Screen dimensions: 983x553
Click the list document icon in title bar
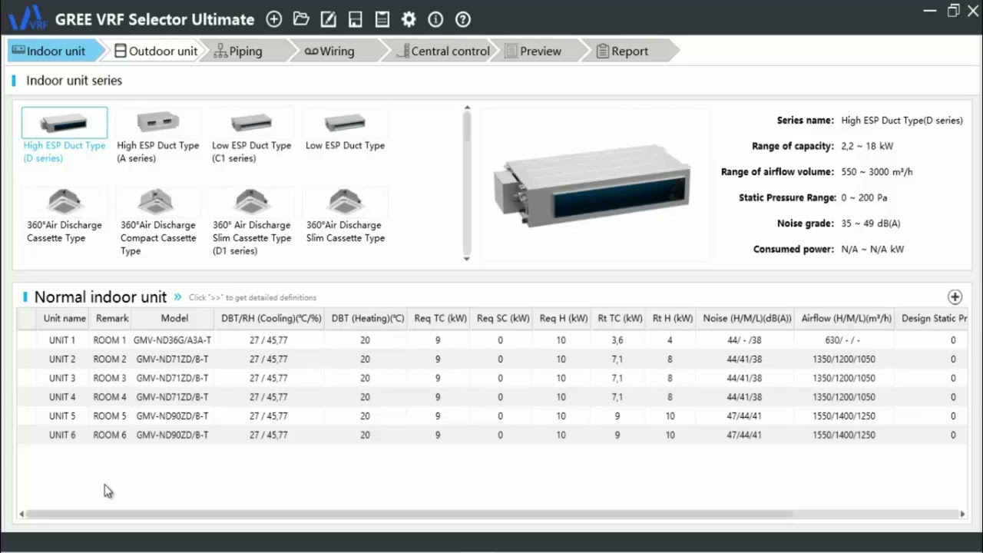click(x=382, y=19)
